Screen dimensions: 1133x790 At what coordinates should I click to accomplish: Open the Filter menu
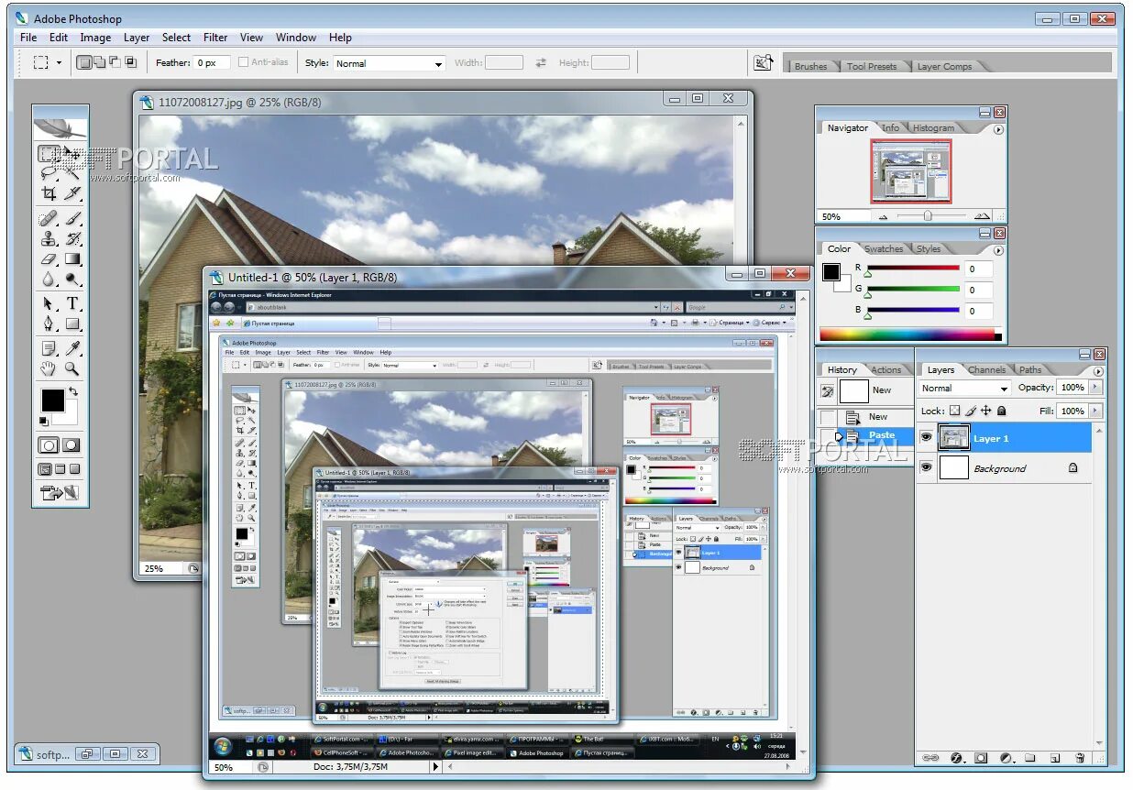(215, 38)
